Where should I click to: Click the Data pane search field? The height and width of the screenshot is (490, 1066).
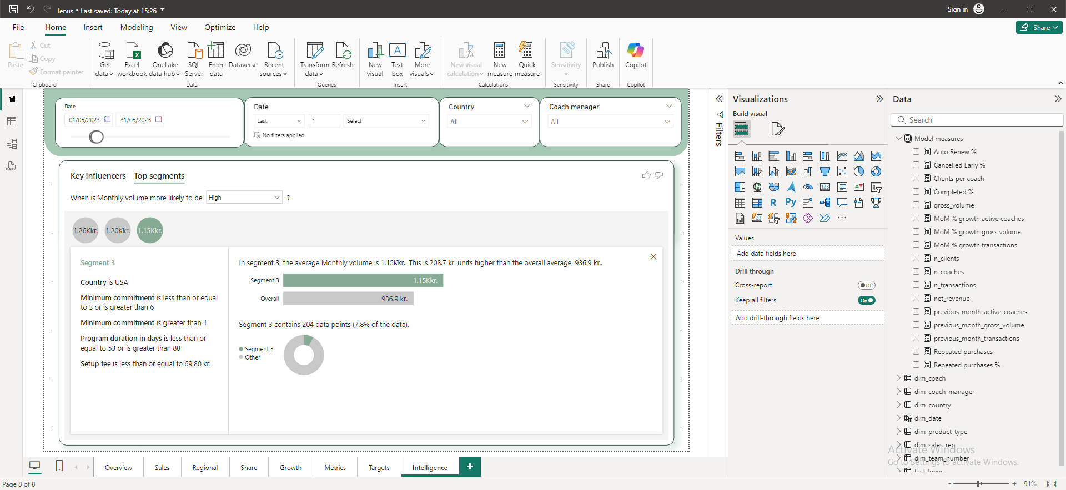[x=977, y=120]
